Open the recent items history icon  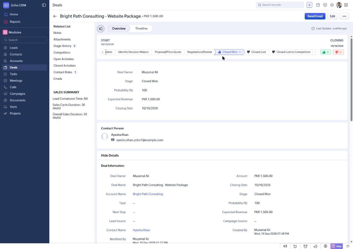click(315, 246)
